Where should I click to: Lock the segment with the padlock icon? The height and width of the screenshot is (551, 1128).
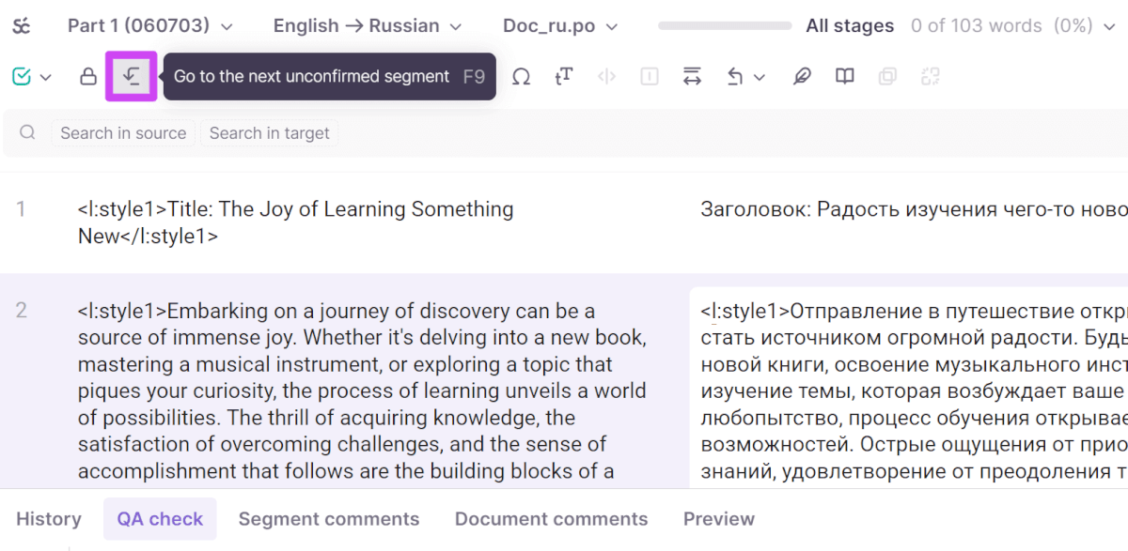coord(88,76)
